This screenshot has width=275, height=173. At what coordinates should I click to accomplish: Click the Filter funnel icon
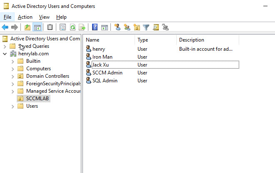tap(146, 27)
